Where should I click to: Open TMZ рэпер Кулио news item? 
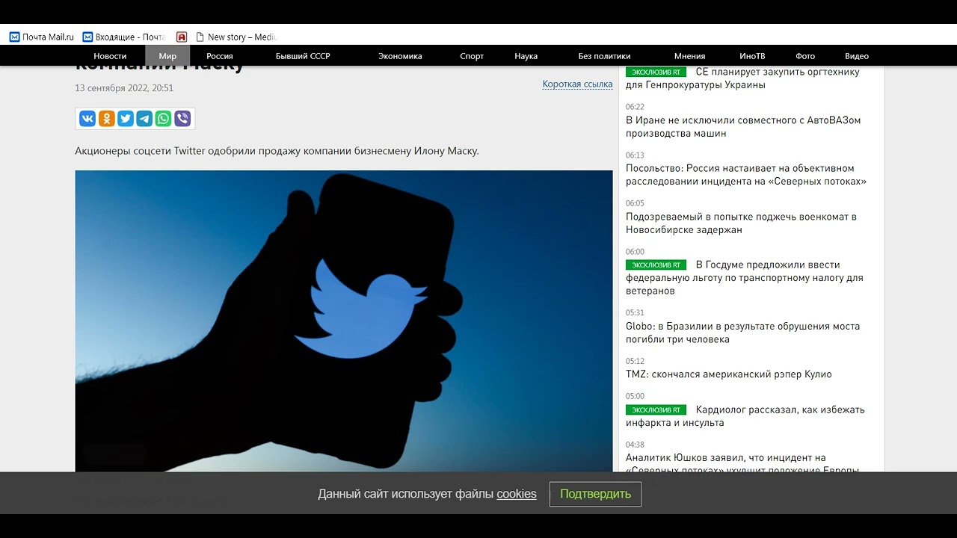[x=729, y=374]
